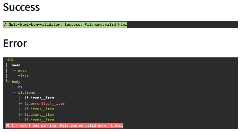Click the branch connector before body
This screenshot has height=132, width=240.
pyautogui.click(x=8, y=81)
